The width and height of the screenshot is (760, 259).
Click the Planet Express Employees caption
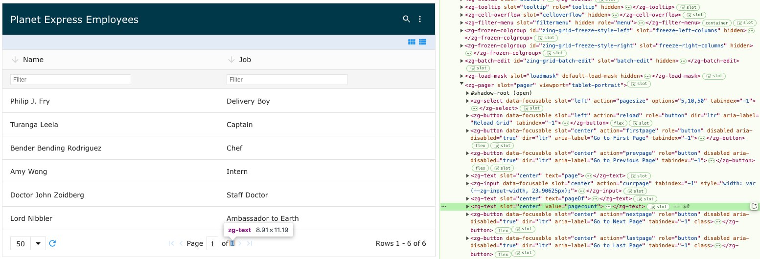[x=74, y=20]
